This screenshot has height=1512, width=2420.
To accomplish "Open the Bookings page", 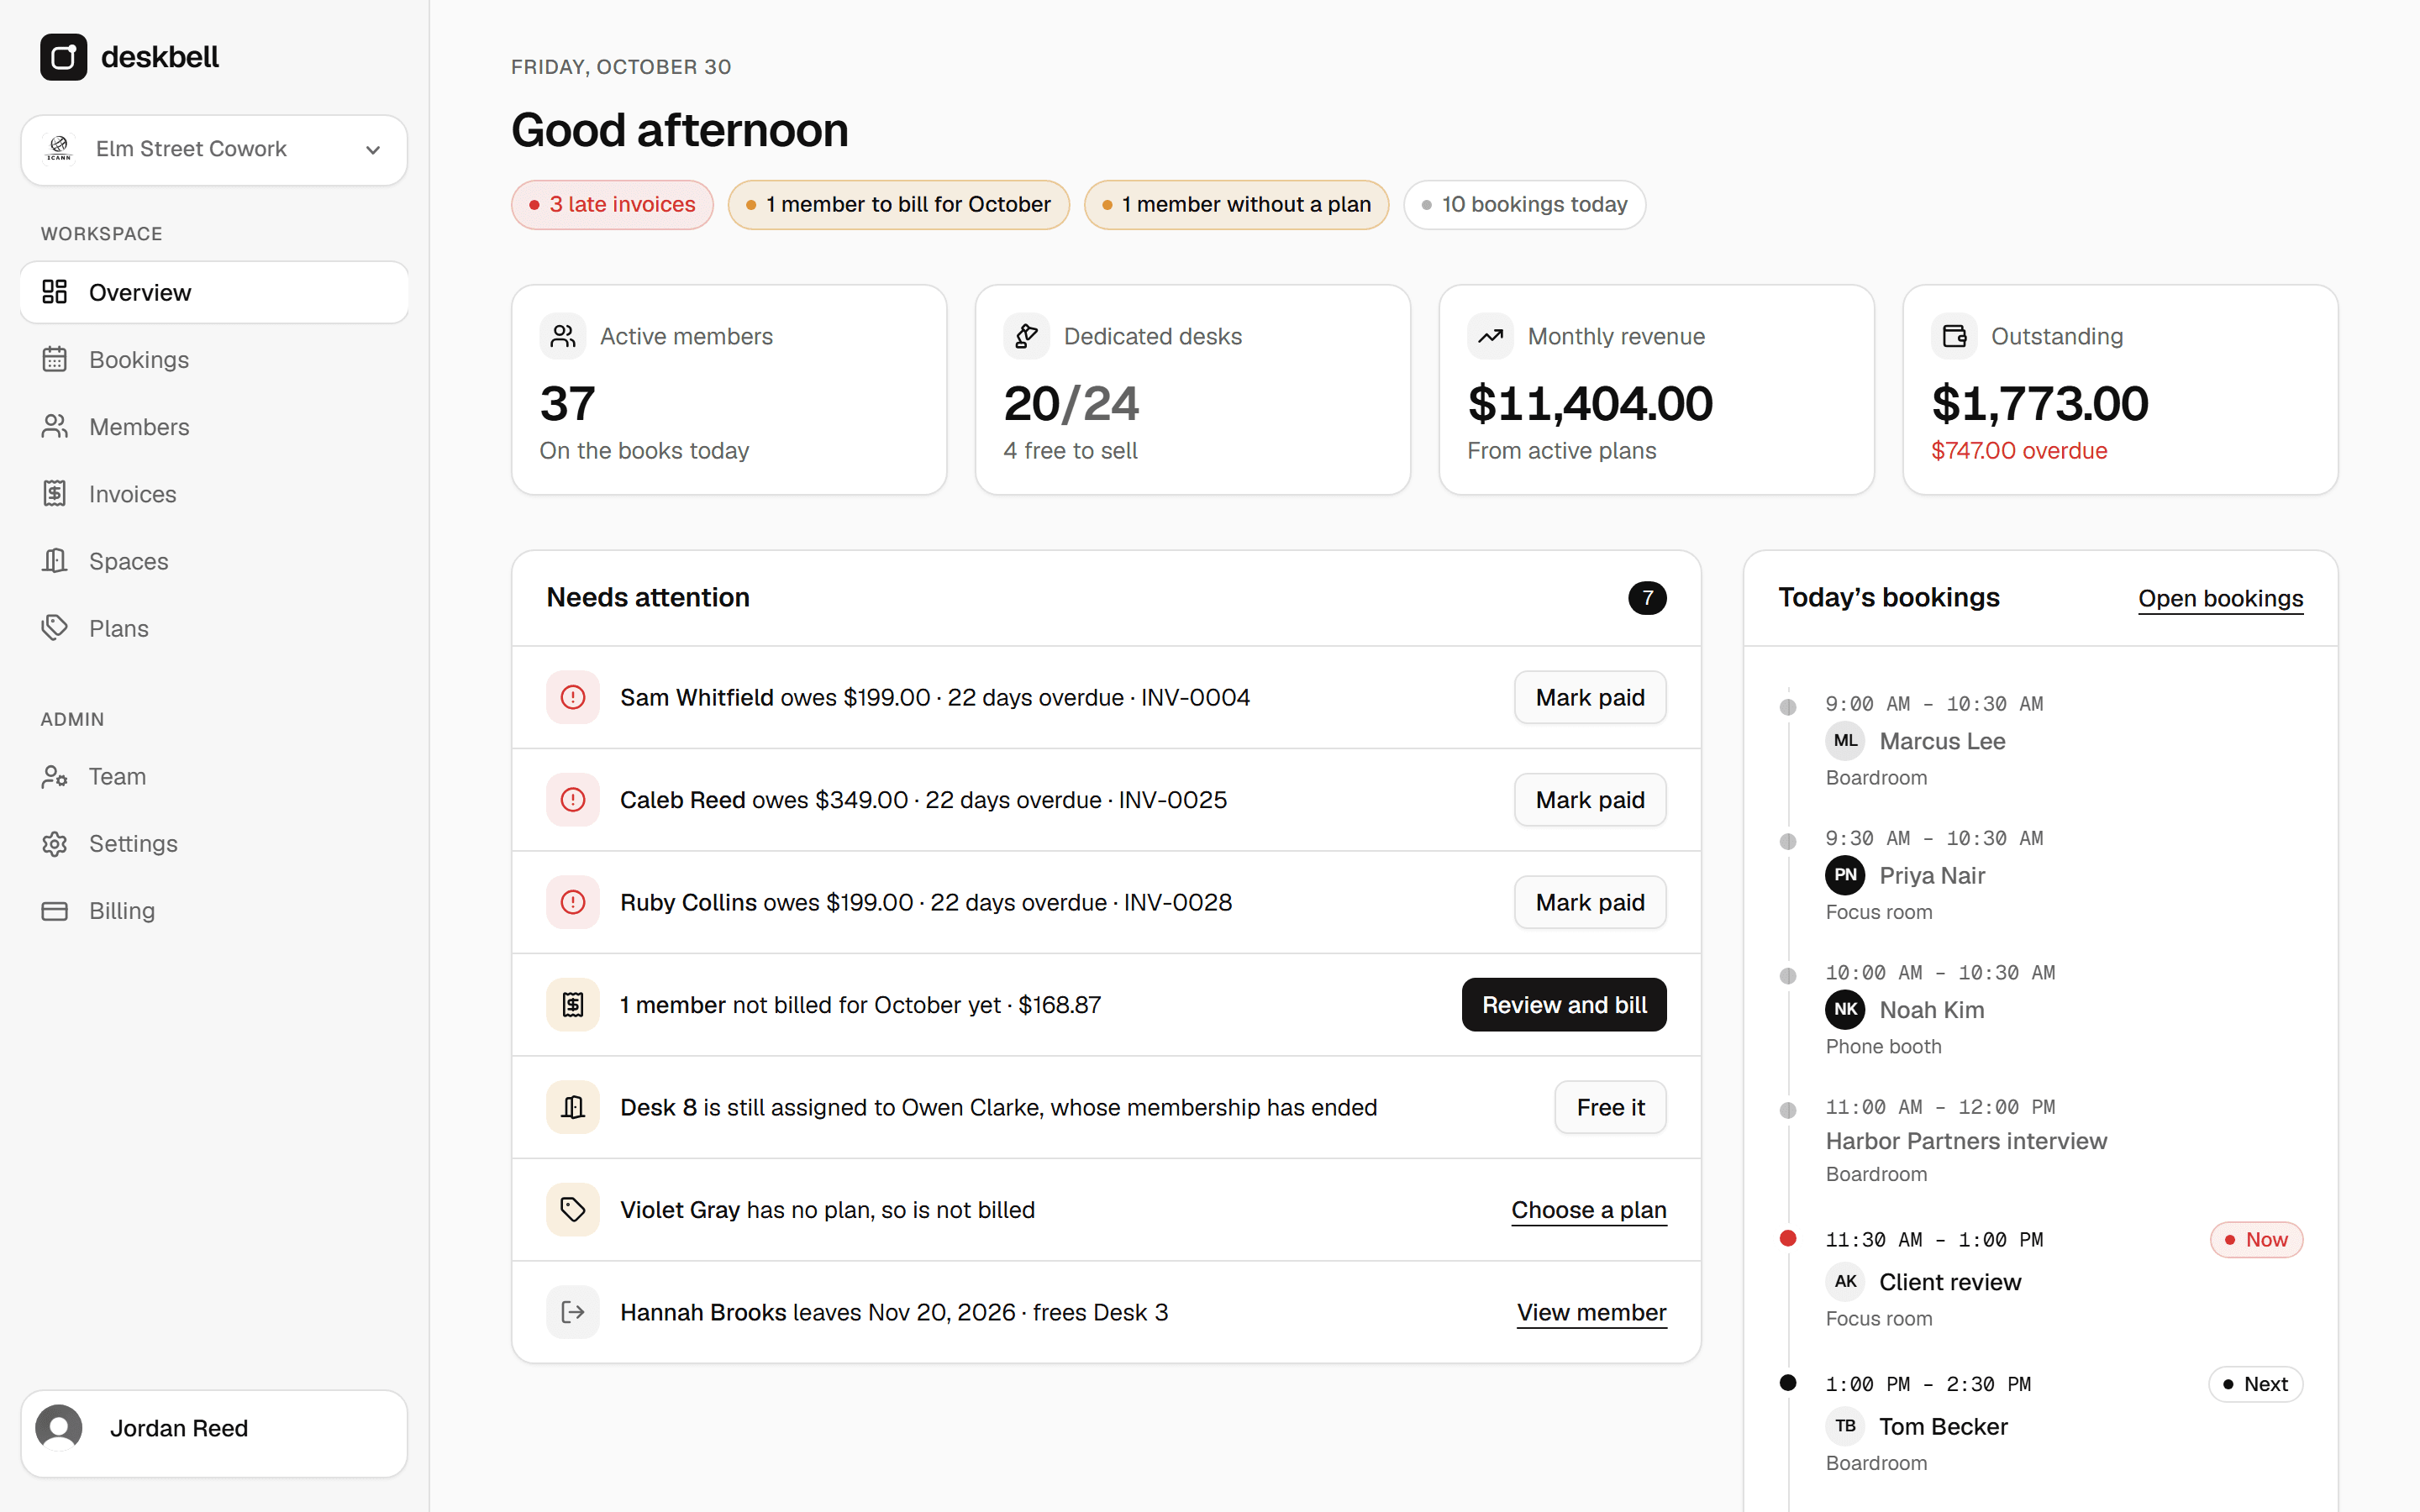I will pos(214,359).
